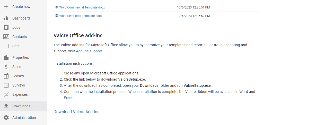The height and width of the screenshot is (125, 325).
Task: Click the Surveys grid icon
Action: pos(6,85)
